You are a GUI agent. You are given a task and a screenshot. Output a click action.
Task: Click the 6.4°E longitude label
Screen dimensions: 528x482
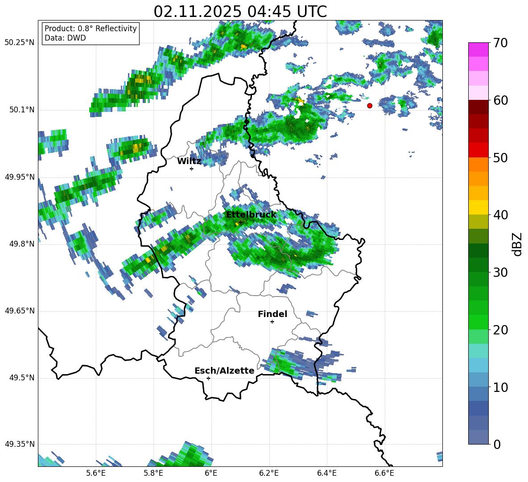coord(326,473)
